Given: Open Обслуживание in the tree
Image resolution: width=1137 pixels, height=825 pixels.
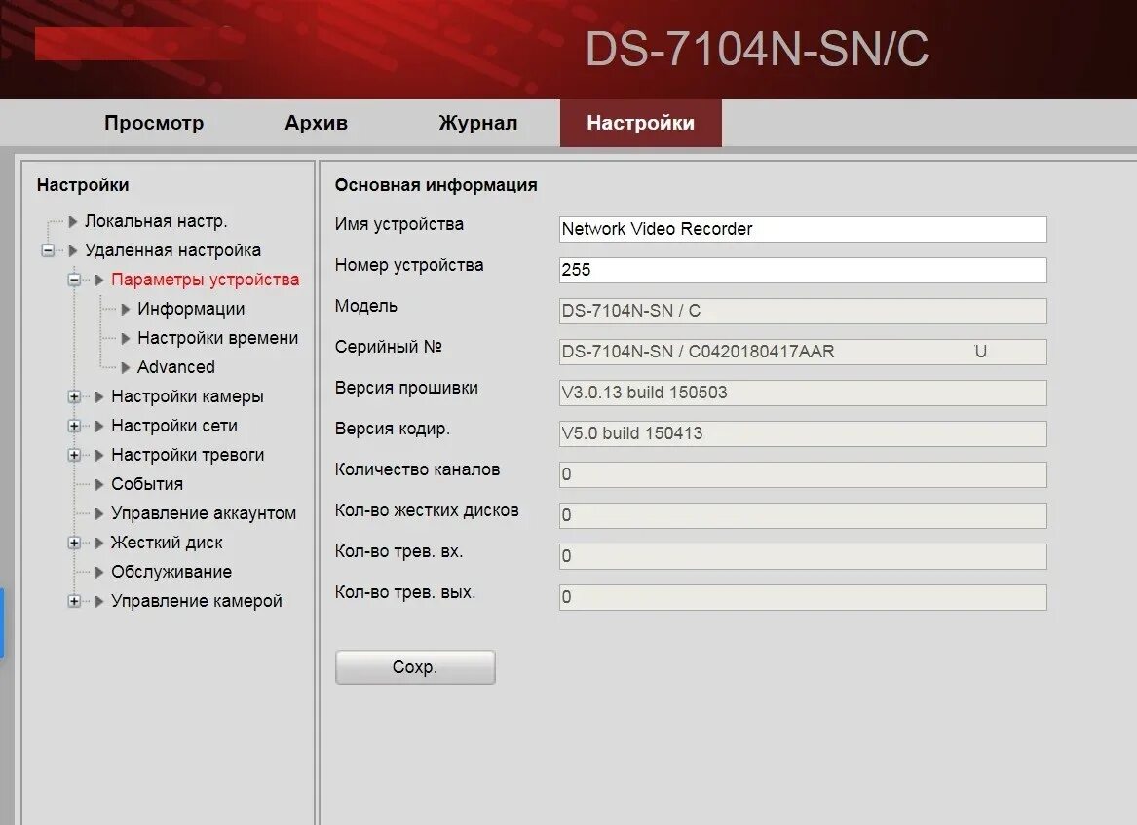Looking at the screenshot, I should 171,571.
